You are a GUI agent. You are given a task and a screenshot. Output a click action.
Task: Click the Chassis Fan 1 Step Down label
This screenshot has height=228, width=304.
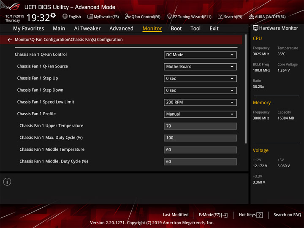click(x=40, y=90)
